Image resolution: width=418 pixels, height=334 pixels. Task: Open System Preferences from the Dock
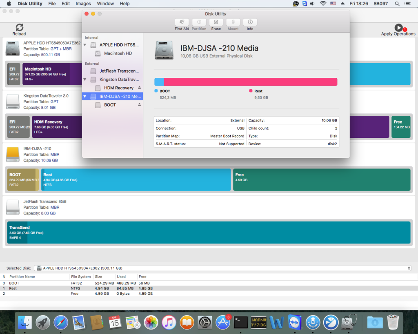pyautogui.click(x=205, y=322)
